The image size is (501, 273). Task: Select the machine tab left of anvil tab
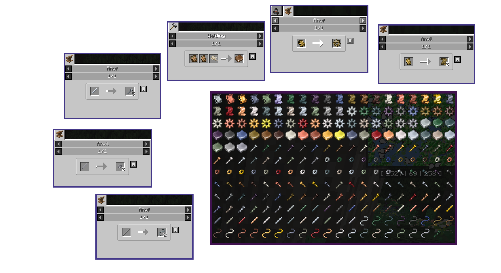tap(276, 11)
